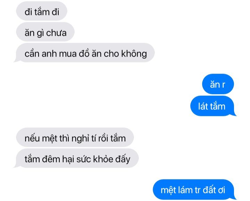Click the word "mua" in the gray message
Screen dimensions: 250x201
point(68,54)
